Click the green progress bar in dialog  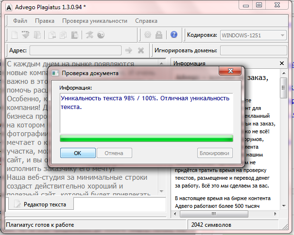[x=146, y=139]
